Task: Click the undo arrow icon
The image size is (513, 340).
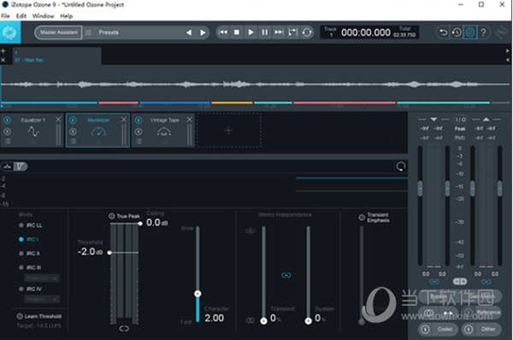Action: (x=443, y=33)
